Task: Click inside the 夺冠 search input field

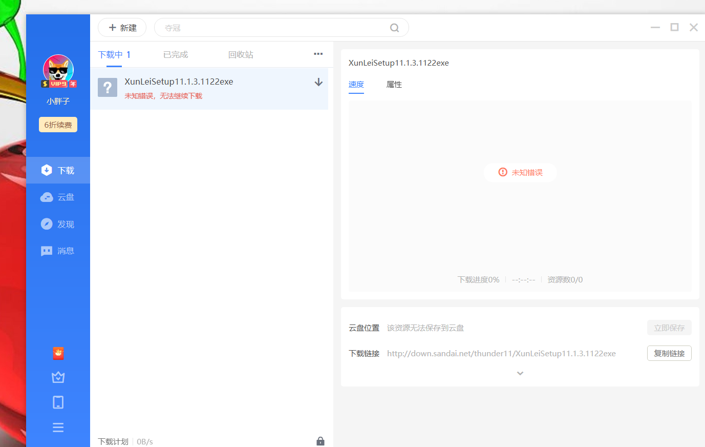Action: pyautogui.click(x=256, y=27)
